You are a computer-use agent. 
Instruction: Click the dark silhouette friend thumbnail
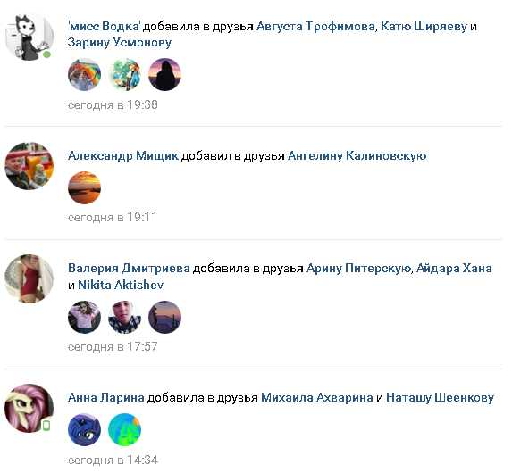coord(164,75)
